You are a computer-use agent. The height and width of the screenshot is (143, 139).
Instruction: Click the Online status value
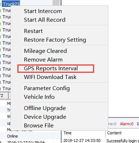12,136
